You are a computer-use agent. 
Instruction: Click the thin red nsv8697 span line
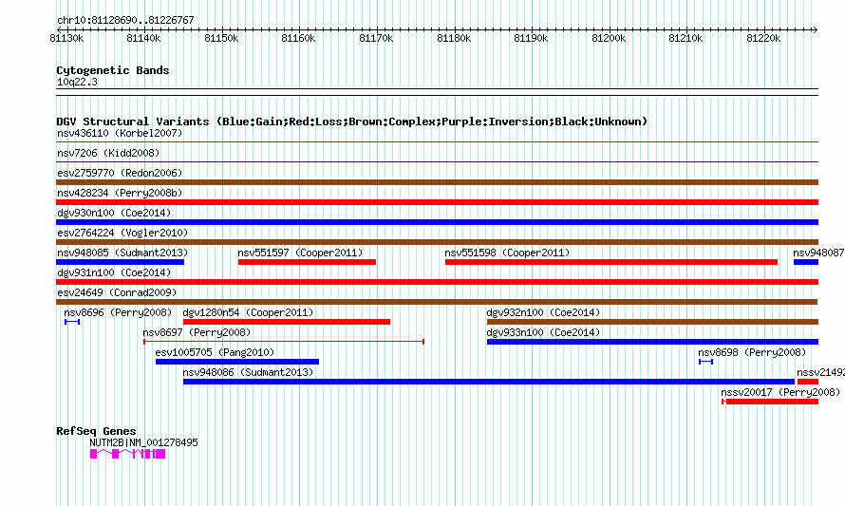tap(284, 342)
